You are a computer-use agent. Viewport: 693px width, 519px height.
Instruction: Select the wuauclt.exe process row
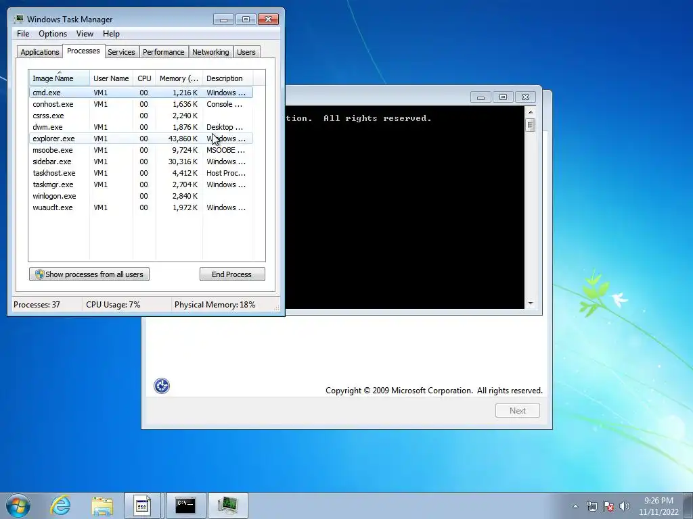(x=141, y=207)
